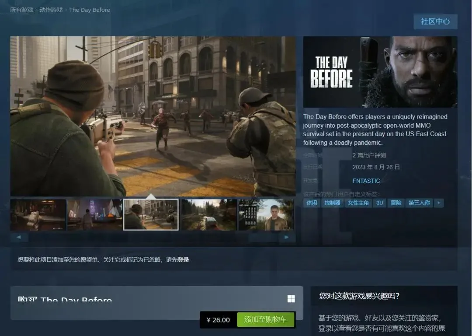Open the FNTASTIC developer link
Viewport: 472px width, 336px height.
click(x=366, y=181)
